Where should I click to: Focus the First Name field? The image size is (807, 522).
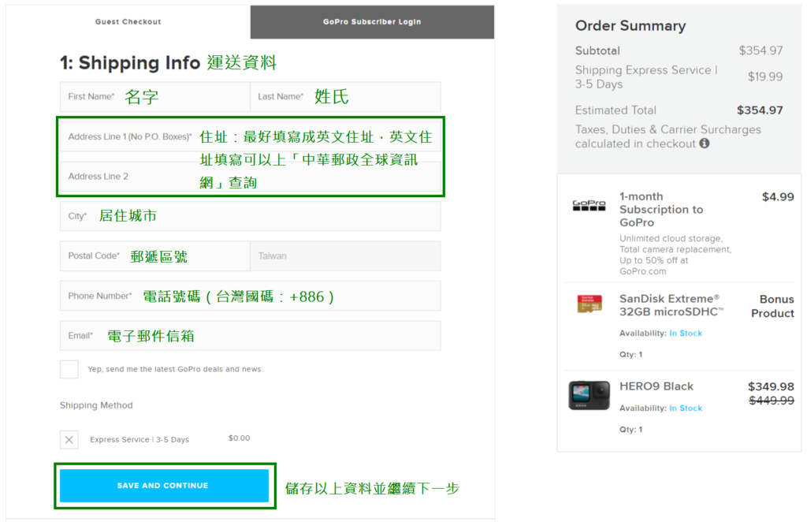tap(155, 97)
